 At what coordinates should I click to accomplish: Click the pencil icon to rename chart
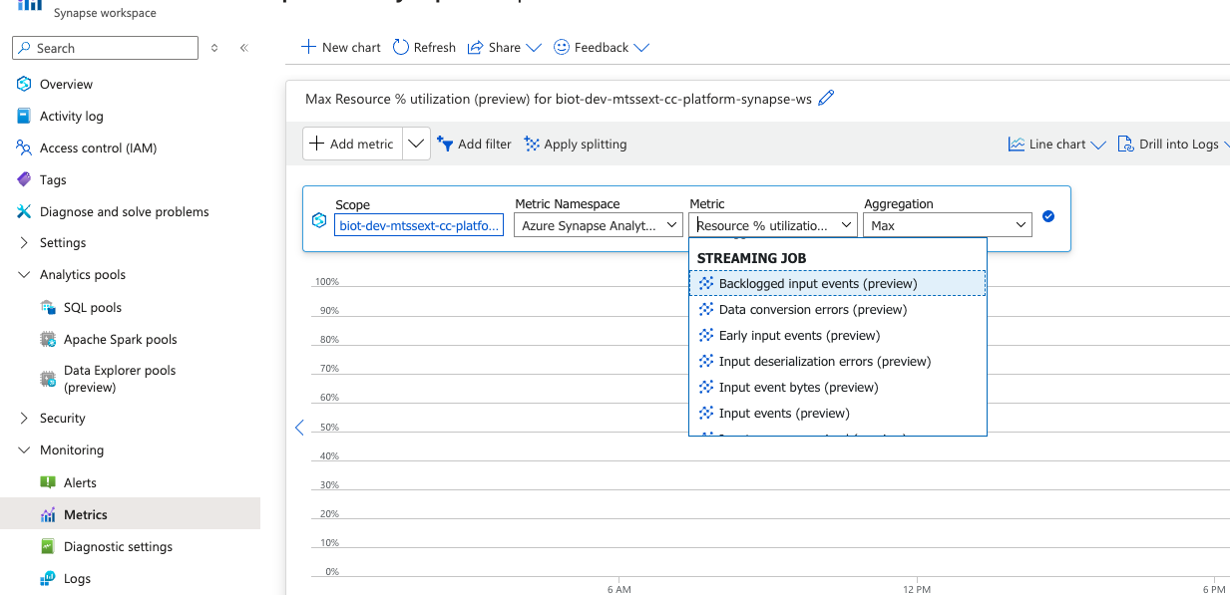pyautogui.click(x=826, y=98)
